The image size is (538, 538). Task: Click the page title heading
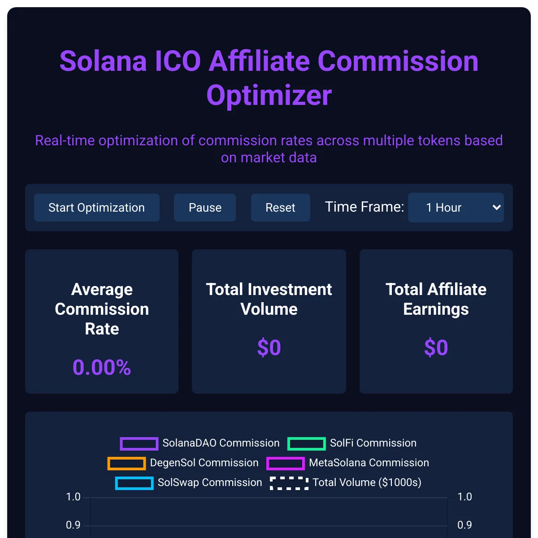[269, 78]
